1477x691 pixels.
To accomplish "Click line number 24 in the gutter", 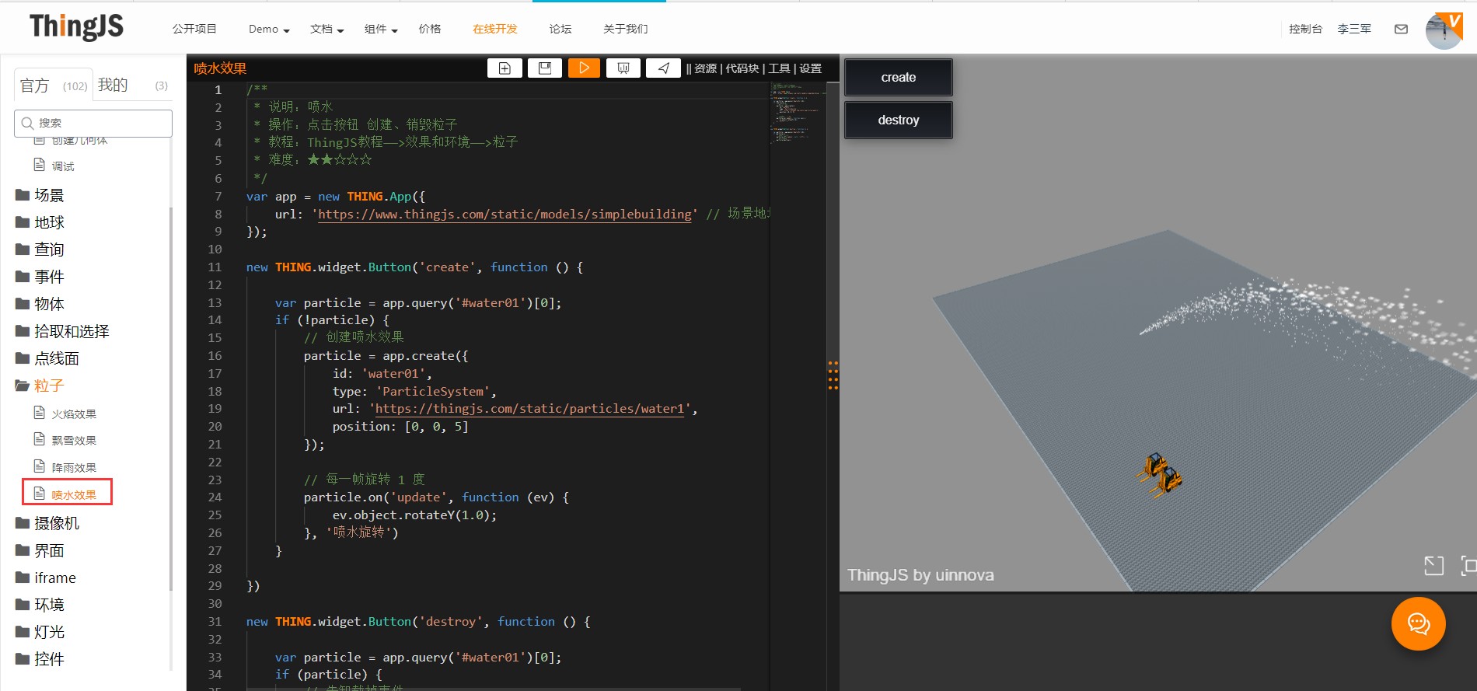I will coord(215,497).
